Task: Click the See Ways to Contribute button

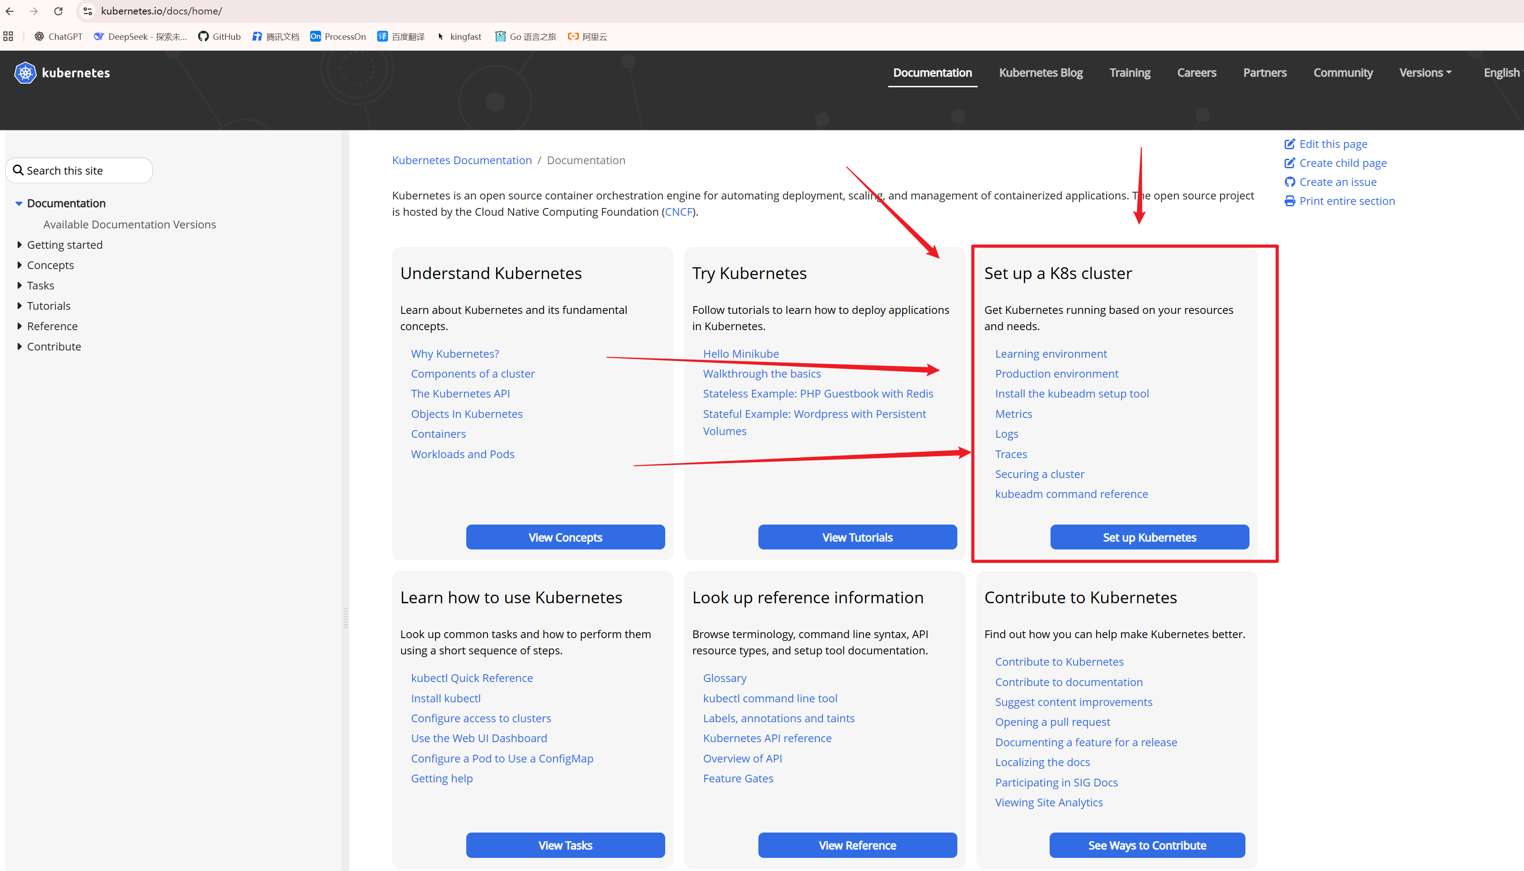Action: point(1147,845)
